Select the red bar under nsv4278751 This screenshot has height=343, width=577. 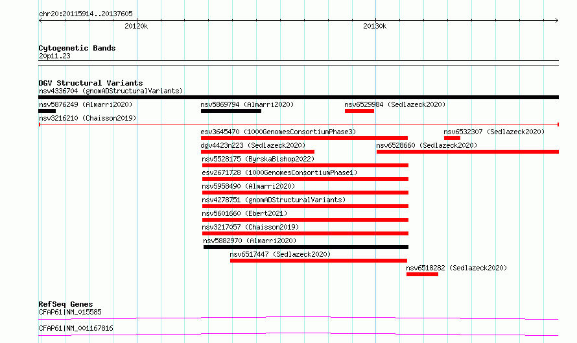tap(305, 206)
